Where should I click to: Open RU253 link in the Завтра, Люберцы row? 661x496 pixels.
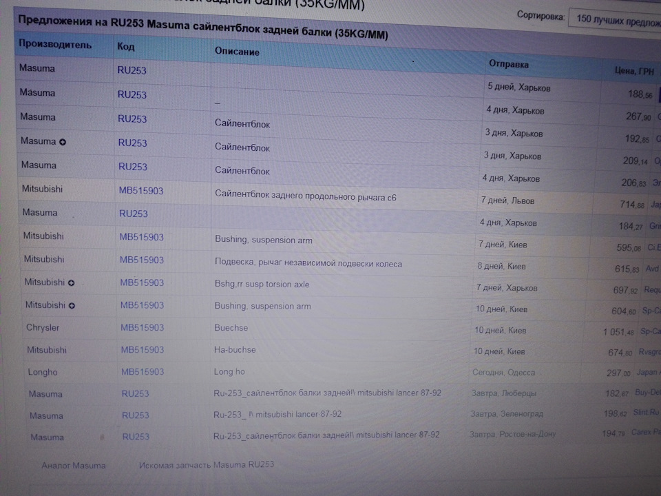tap(135, 394)
